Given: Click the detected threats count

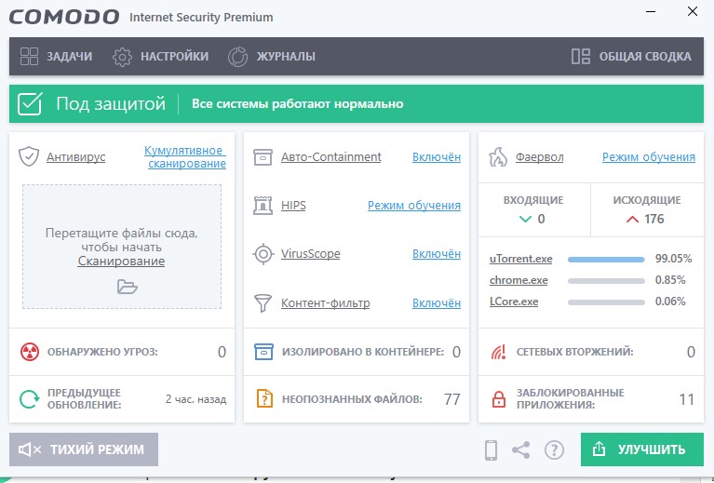Looking at the screenshot, I should tap(222, 352).
